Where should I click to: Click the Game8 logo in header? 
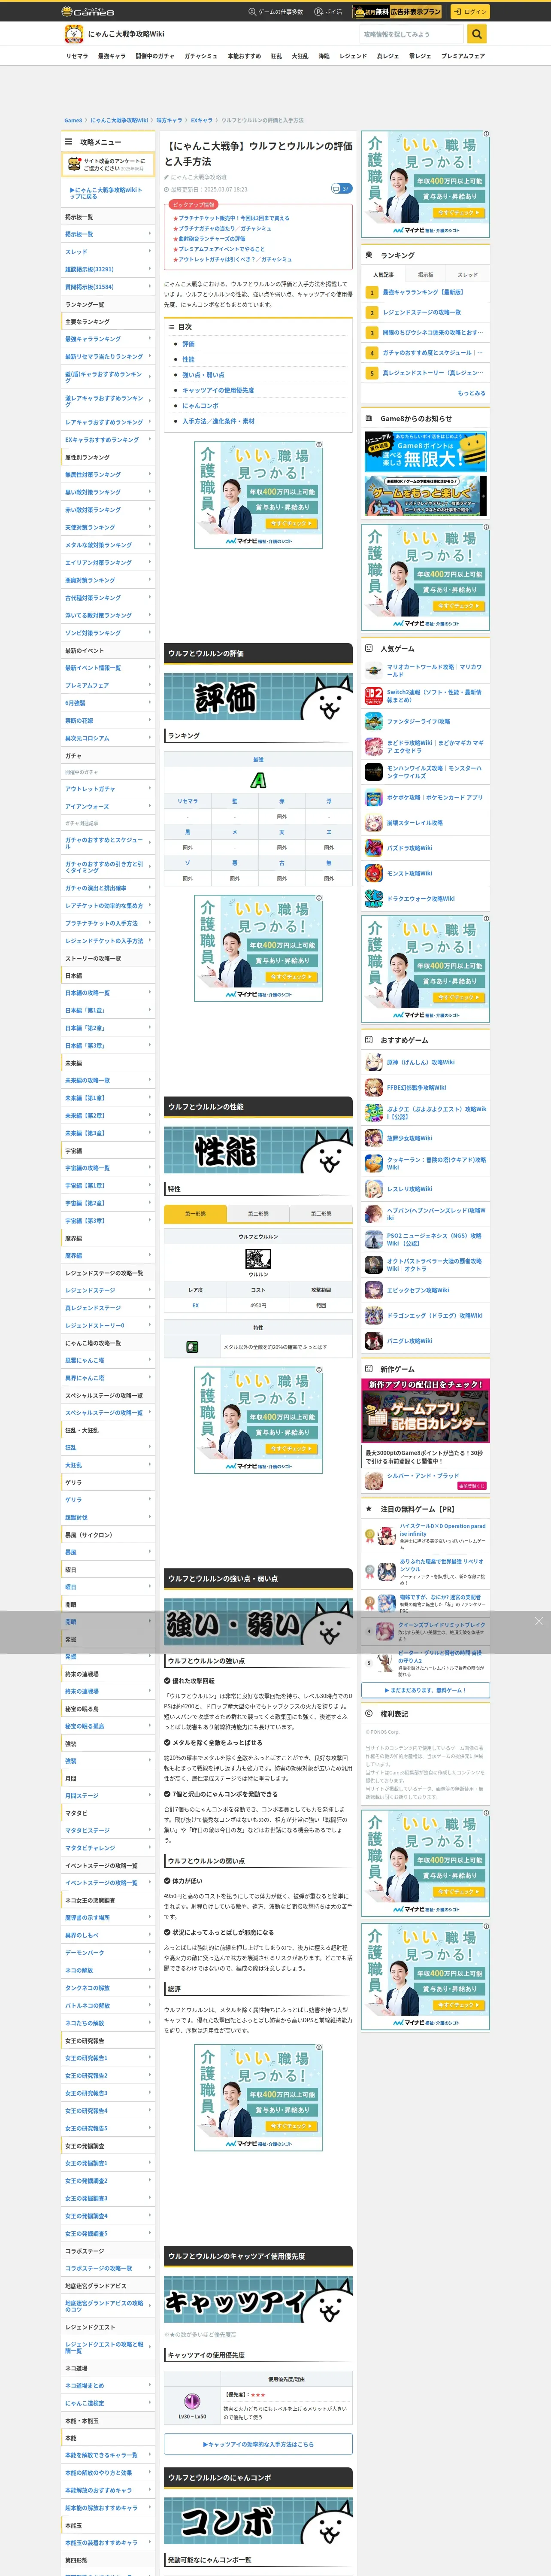(88, 11)
